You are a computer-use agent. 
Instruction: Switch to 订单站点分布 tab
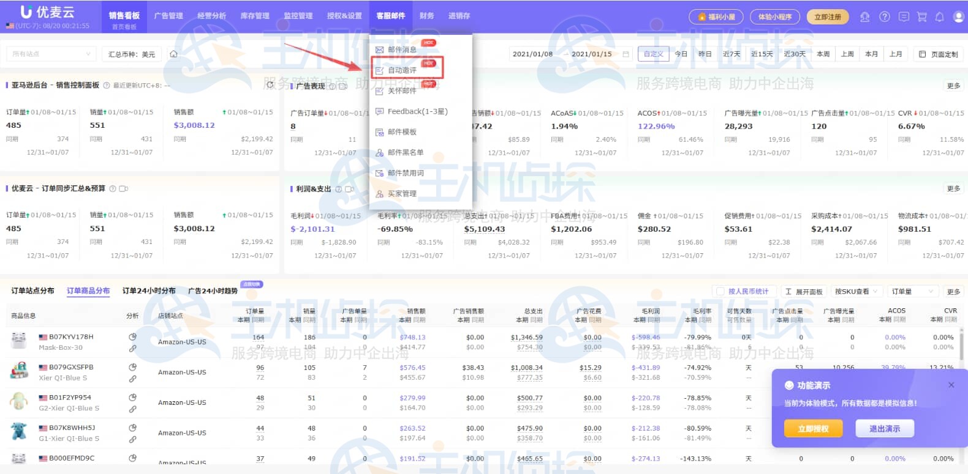32,291
